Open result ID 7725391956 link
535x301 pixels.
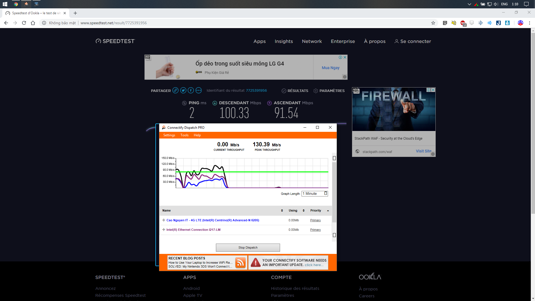click(x=256, y=90)
